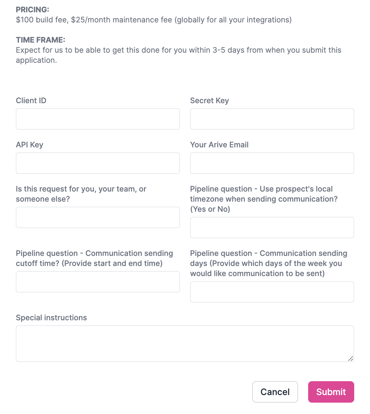Click the TIME FRAME heading text
Image resolution: width=370 pixels, height=414 pixels.
pos(40,40)
